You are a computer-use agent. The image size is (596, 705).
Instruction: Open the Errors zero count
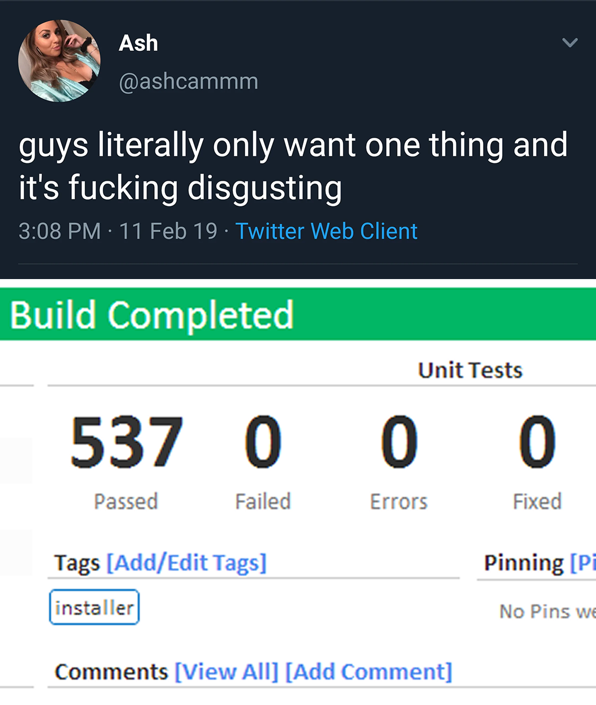[x=399, y=442]
